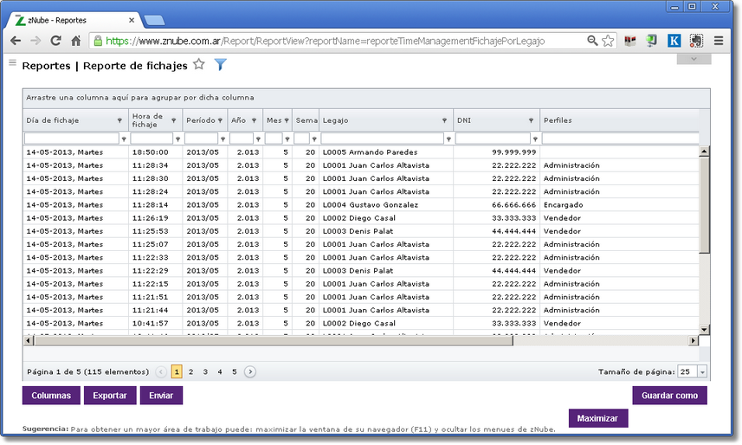
Task: Go to page 3 of the report
Action: click(x=205, y=371)
